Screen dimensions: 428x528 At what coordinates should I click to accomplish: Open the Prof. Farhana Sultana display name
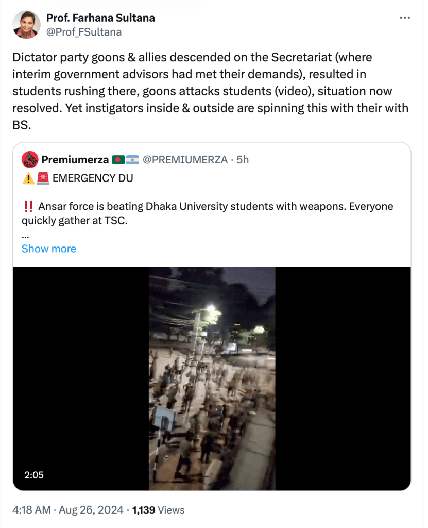coord(100,18)
